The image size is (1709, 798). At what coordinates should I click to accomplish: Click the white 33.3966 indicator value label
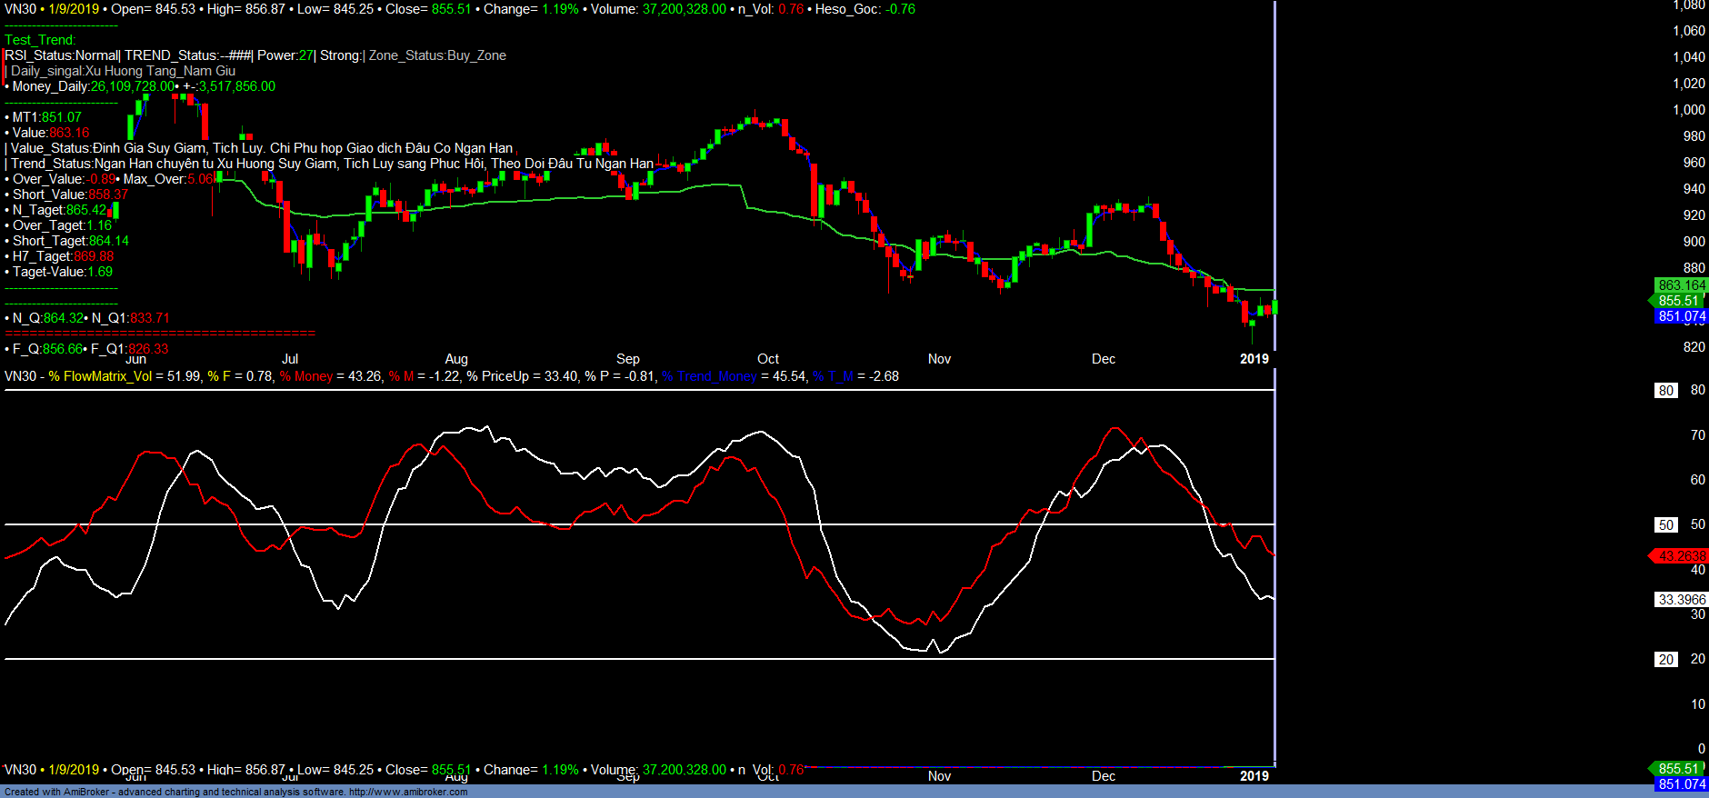pos(1681,600)
